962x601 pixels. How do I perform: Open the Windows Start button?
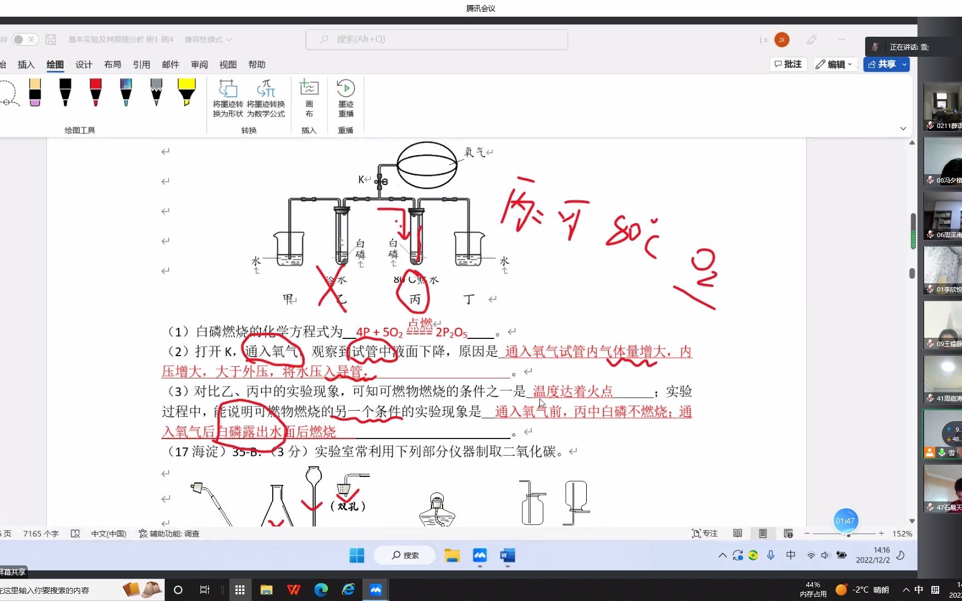point(357,555)
